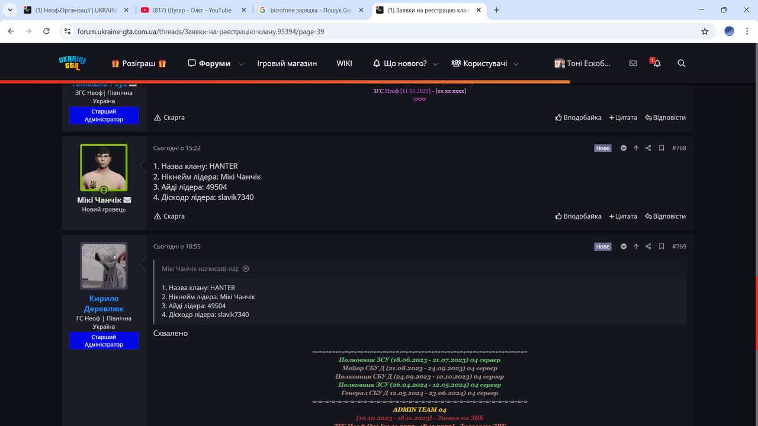The height and width of the screenshot is (426, 758).
Task: Open the Chrome profile avatar
Action: [x=730, y=31]
